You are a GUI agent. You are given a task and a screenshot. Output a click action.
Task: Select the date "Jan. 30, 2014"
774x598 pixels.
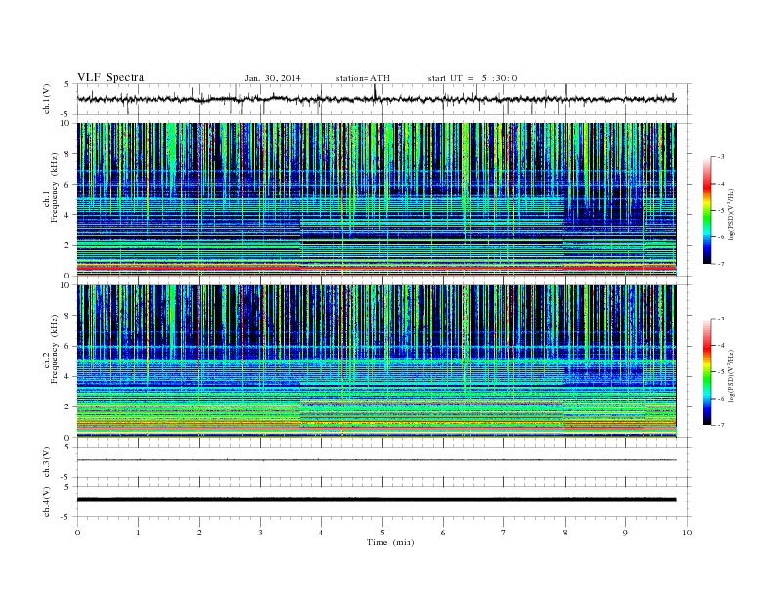coord(273,78)
